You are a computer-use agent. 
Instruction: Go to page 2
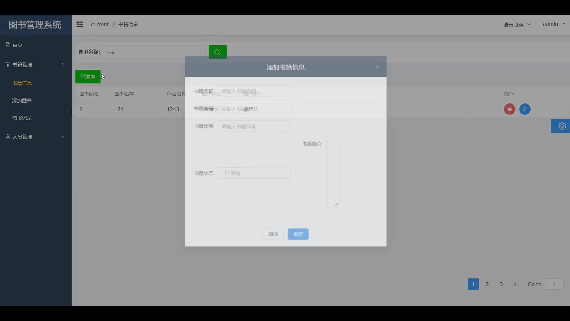pos(487,284)
